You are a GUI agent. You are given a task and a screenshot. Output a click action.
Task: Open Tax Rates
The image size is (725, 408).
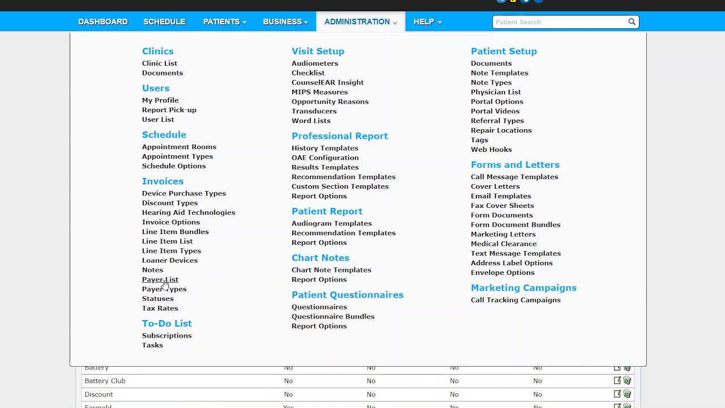click(160, 309)
